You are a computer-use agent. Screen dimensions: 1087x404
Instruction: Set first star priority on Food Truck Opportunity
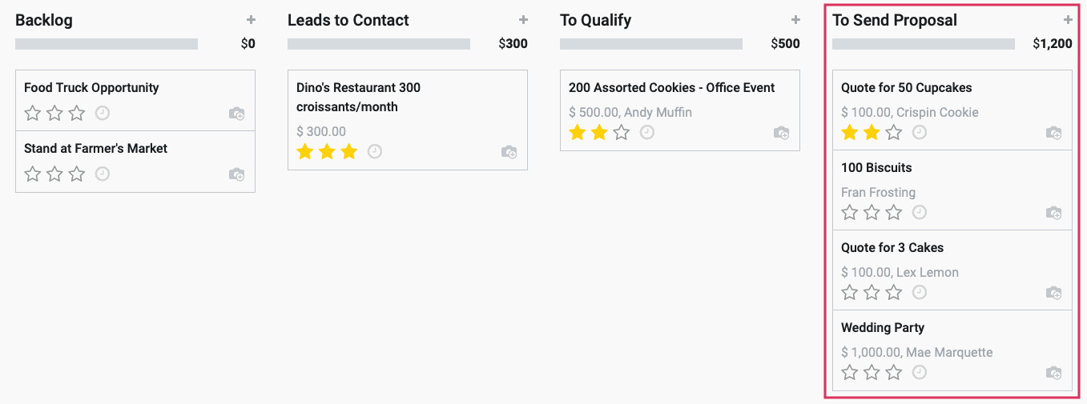coord(33,114)
